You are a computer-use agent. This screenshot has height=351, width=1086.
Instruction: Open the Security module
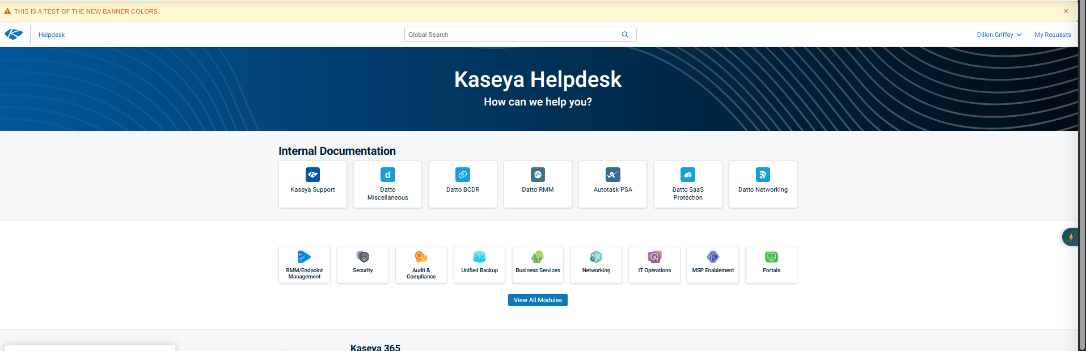point(363,265)
